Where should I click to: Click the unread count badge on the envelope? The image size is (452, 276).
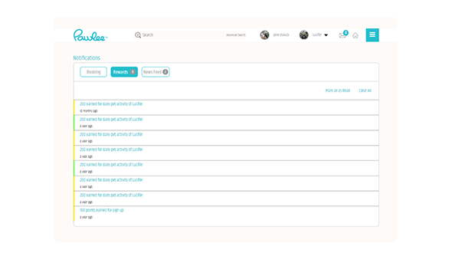[346, 33]
